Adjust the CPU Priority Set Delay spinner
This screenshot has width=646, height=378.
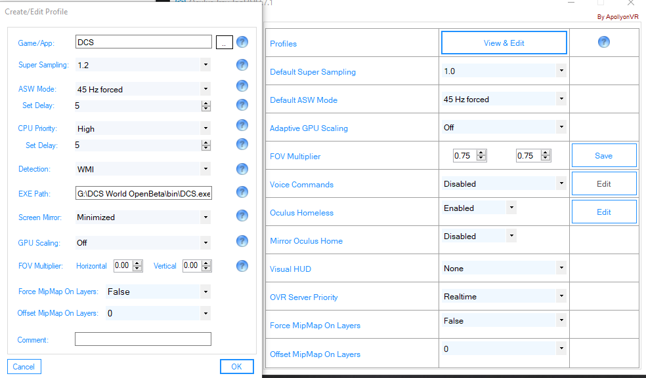click(x=206, y=145)
